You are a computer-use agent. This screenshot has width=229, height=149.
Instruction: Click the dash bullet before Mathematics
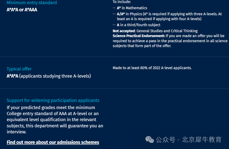tap(114, 8)
